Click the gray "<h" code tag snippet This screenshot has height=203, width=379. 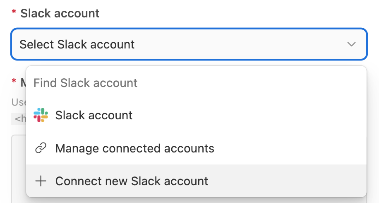tap(19, 118)
